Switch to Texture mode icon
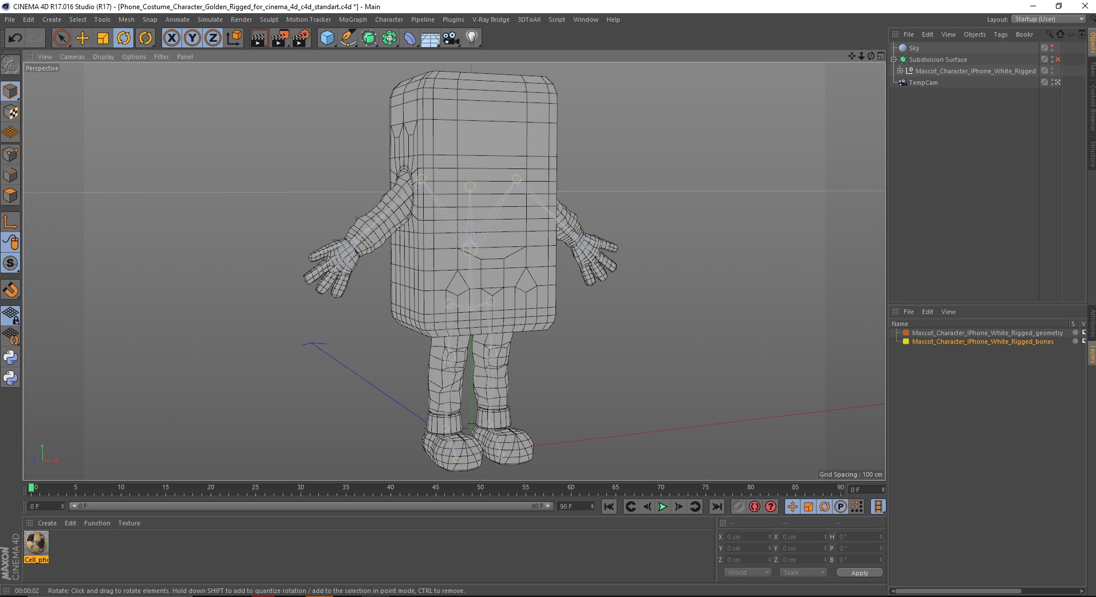Screen dimensions: 1096x597 point(10,112)
